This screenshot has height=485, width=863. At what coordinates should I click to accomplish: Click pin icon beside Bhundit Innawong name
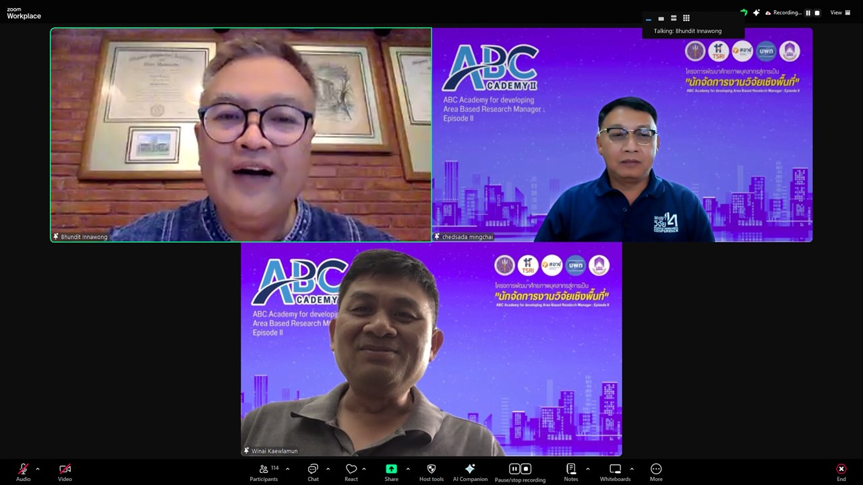point(56,237)
